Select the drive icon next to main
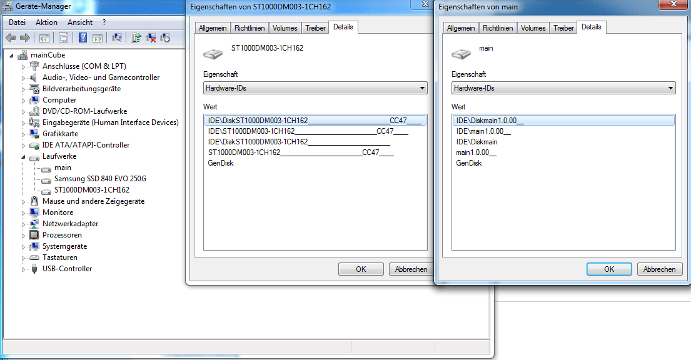 [x=46, y=168]
